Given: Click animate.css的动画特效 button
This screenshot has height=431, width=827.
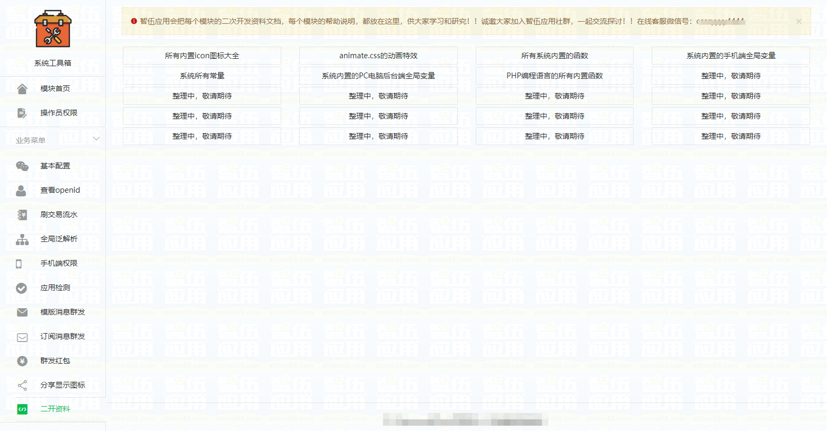Looking at the screenshot, I should click(378, 55).
